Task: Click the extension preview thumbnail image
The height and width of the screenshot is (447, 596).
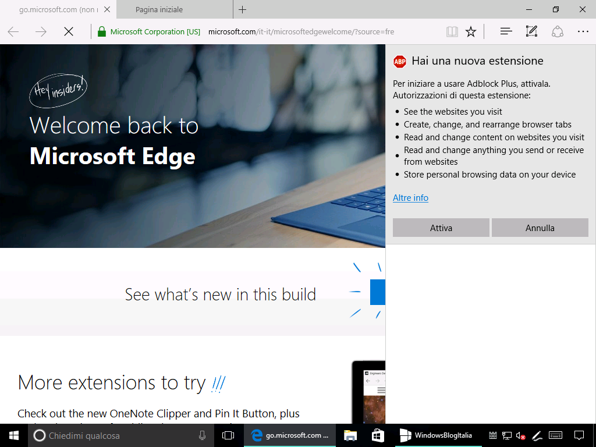Action: [x=368, y=392]
